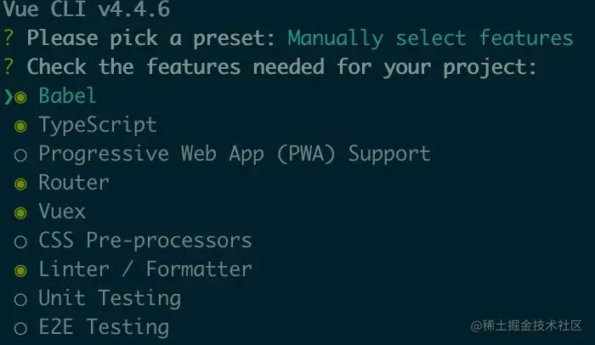Enable the Unit Testing empty circle
595x345 pixels.
tap(20, 299)
